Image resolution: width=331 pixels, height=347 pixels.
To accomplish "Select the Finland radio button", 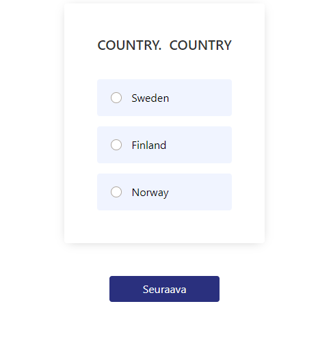I will coord(116,145).
